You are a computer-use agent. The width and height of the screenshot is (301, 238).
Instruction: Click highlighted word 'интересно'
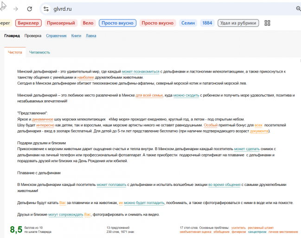[x=45, y=125]
